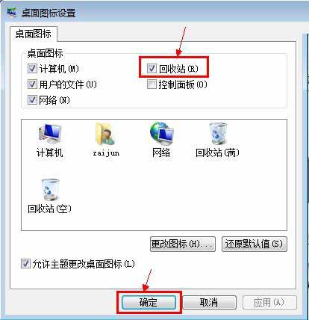Toggle the 用户的文件(U) checkbox
The height and width of the screenshot is (320, 309).
tap(32, 84)
